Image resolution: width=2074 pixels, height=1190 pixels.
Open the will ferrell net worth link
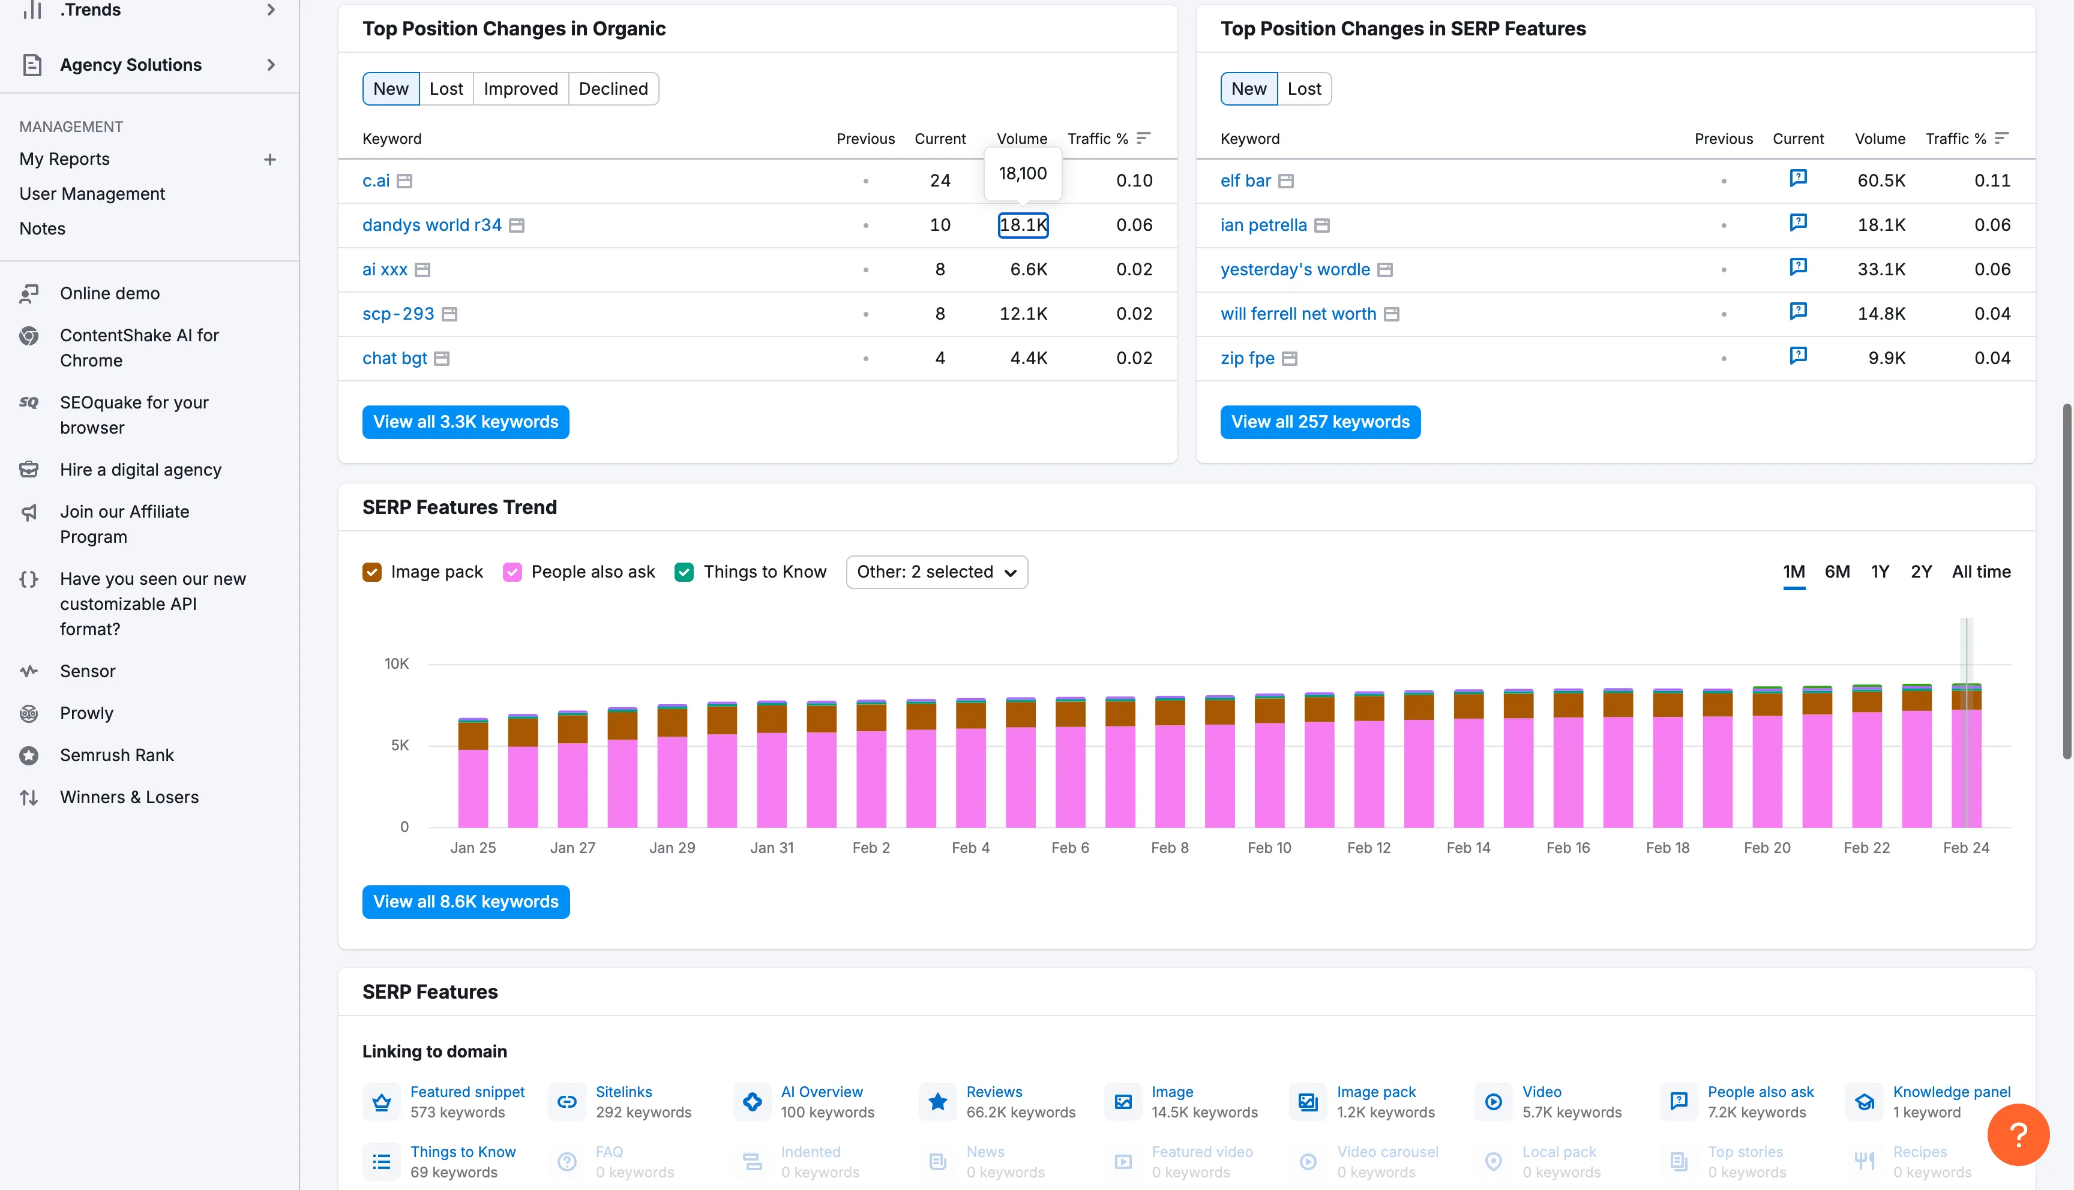click(x=1298, y=314)
